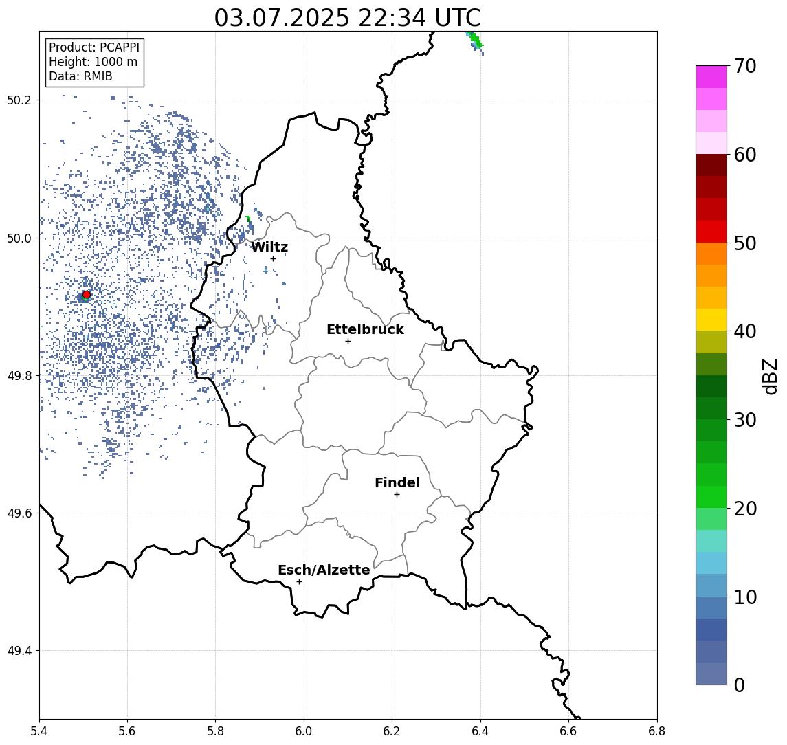
Task: Click the 49.4 latitude axis label
Action: tap(19, 651)
